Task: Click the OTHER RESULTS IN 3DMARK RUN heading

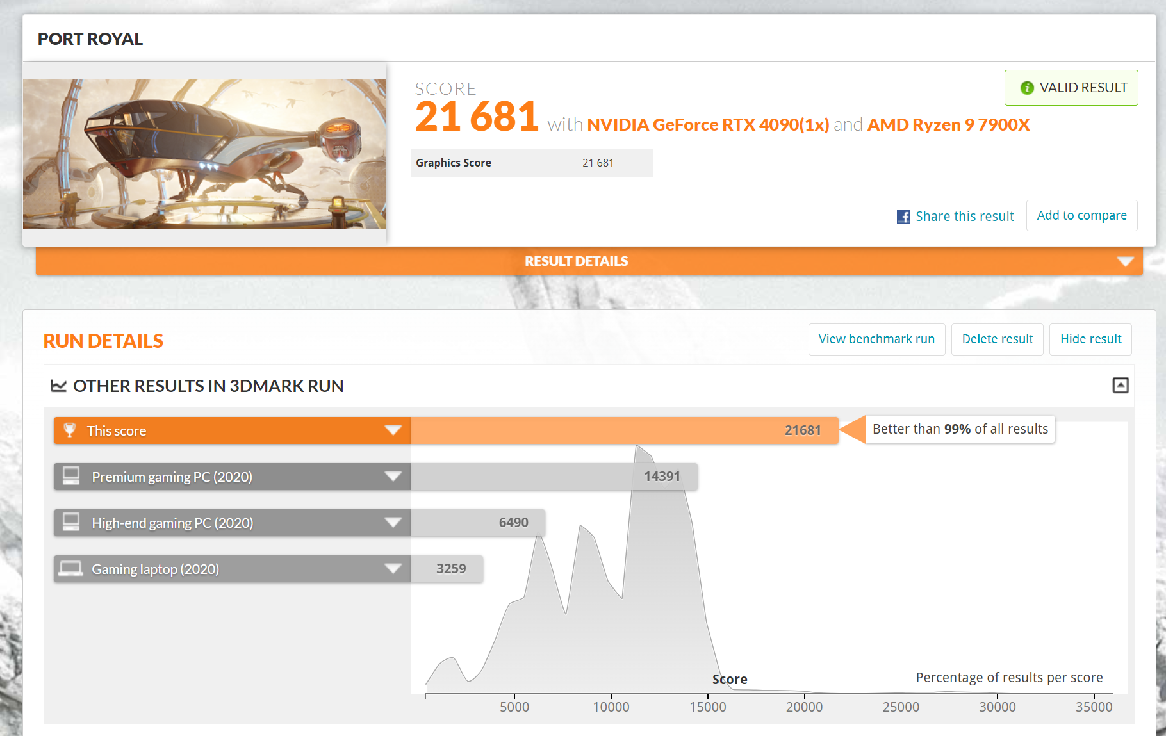Action: point(208,386)
